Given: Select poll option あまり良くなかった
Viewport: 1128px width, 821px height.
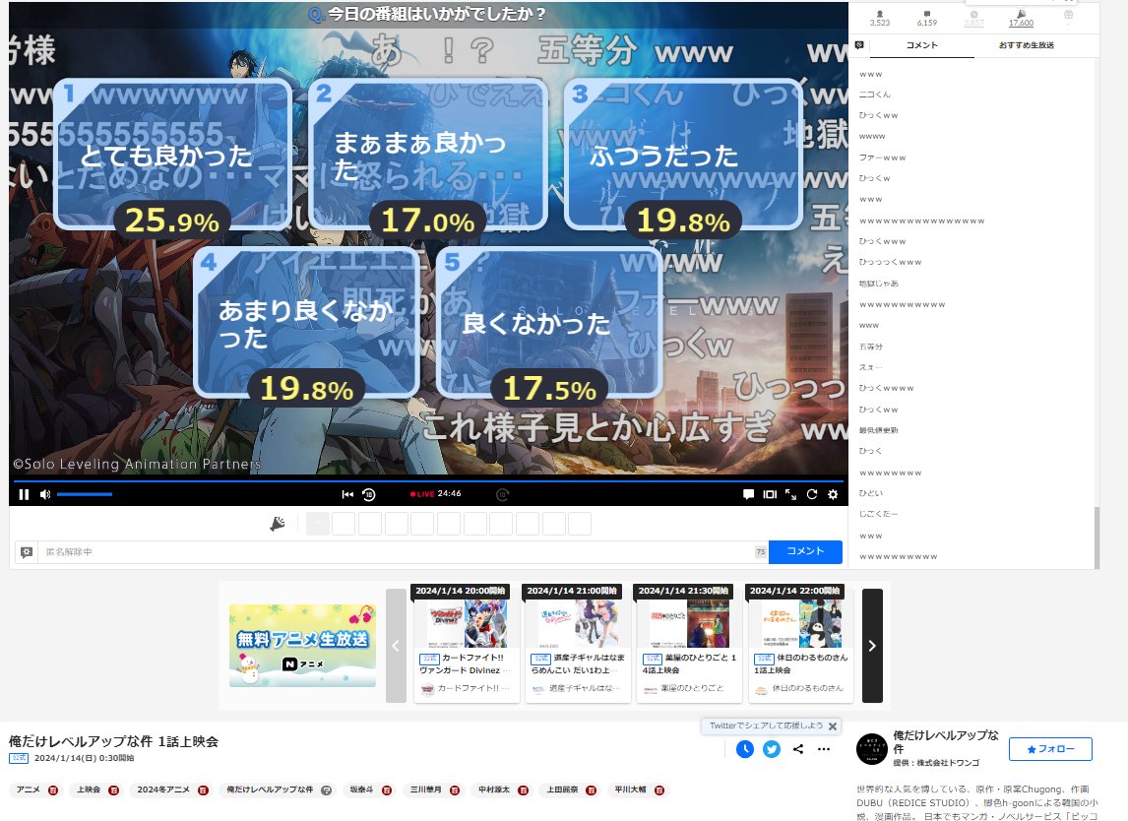Looking at the screenshot, I should coord(307,322).
